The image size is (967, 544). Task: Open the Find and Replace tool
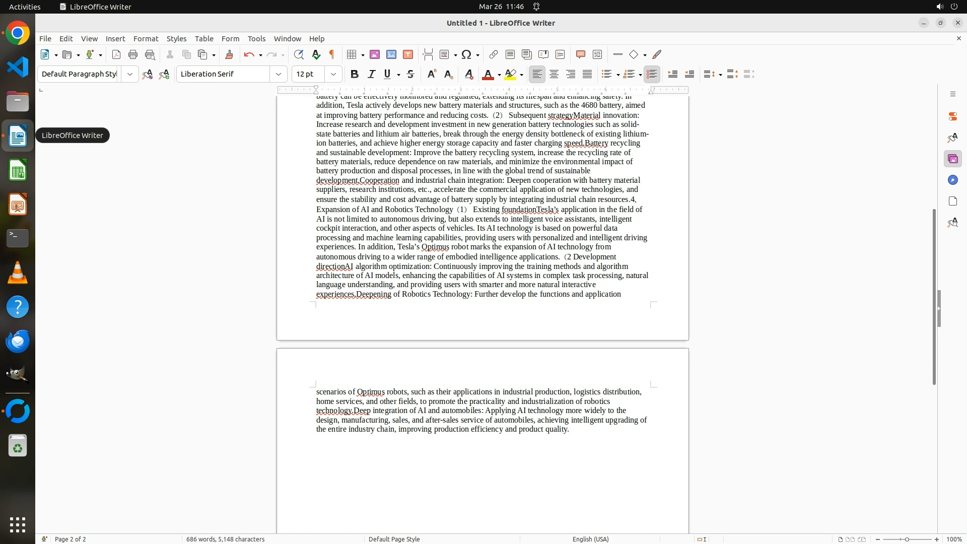[x=299, y=54]
